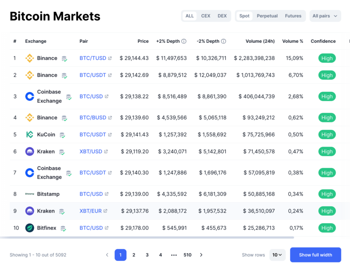
Task: Click the volume $ 2,283,398,238
Action: (254, 58)
